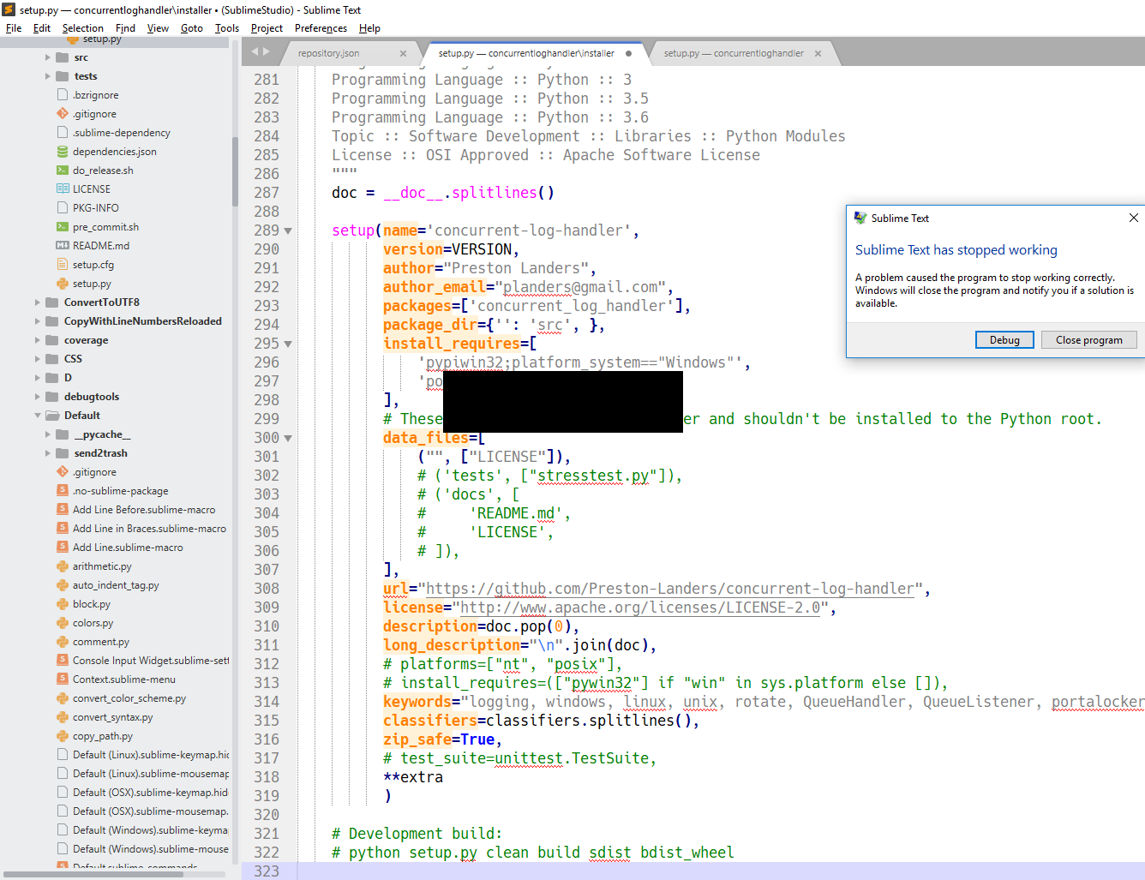Open the Project menu
The height and width of the screenshot is (880, 1145).
point(267,28)
